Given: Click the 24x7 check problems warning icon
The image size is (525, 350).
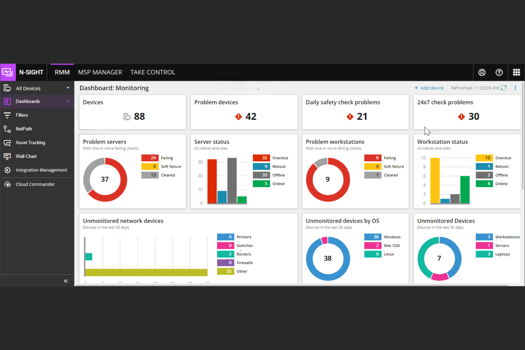Looking at the screenshot, I should pyautogui.click(x=462, y=117).
